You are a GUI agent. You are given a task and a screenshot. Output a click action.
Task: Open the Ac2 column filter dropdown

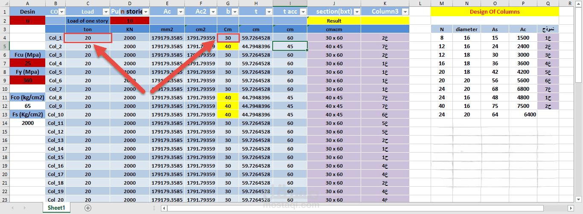pos(213,12)
